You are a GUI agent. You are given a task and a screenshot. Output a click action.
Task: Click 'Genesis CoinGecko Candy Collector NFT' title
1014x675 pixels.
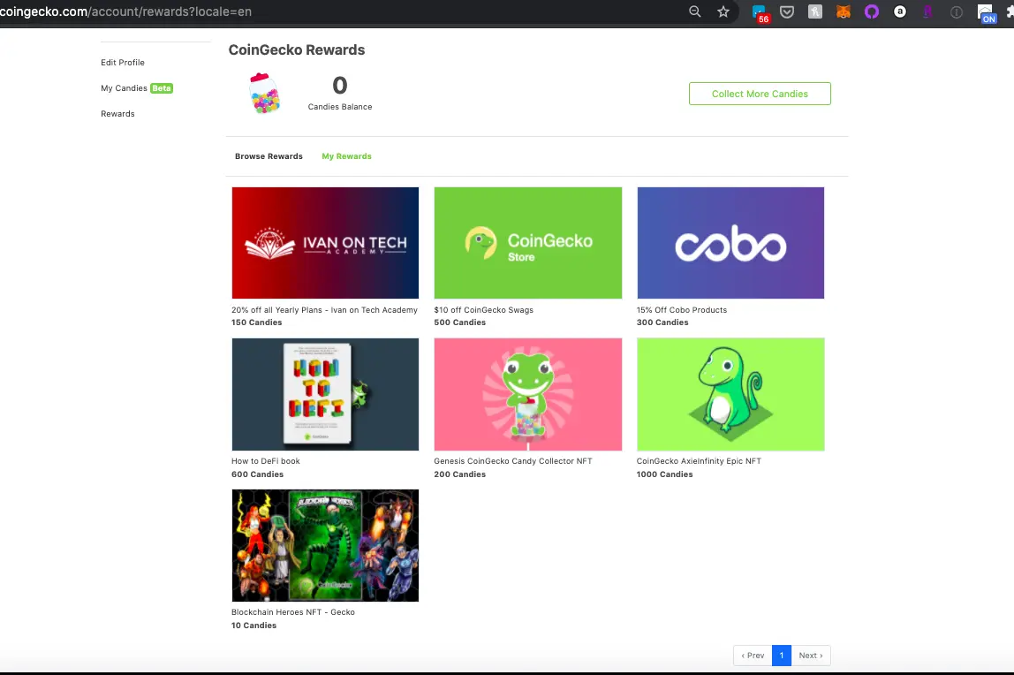tap(513, 462)
